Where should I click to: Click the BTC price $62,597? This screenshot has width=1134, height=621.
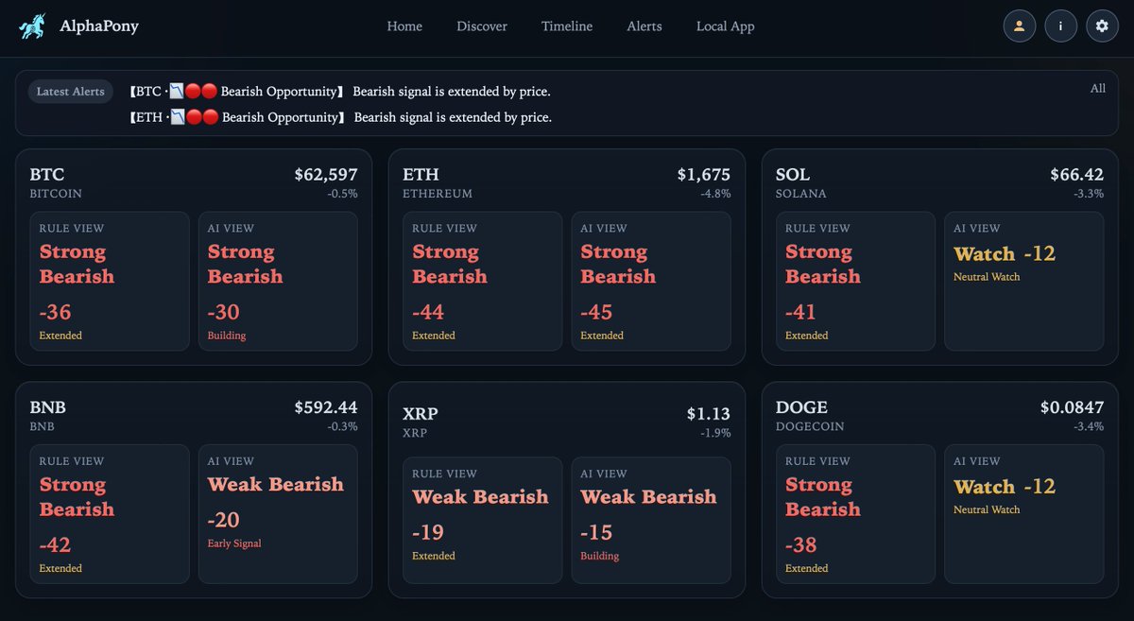[326, 175]
